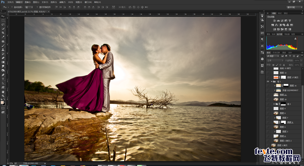This screenshot has height=166, width=304.
Task: Open the Paragraph panel icon
Action: (x=262, y=39)
